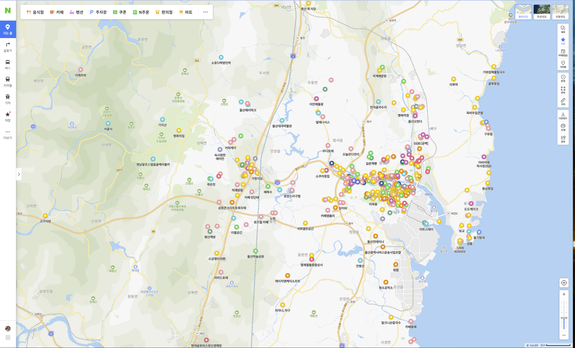Open the 길찾기 directions icon
This screenshot has width=575, height=348.
point(8,47)
